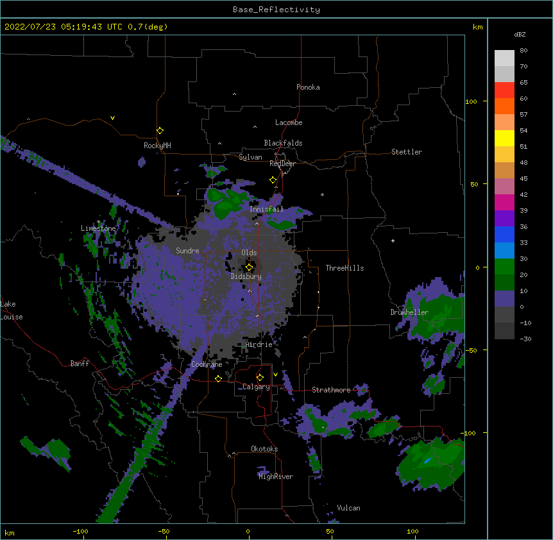The height and width of the screenshot is (540, 553).
Task: Click the magenta 42 dBZ legend swatch
Action: 504,202
